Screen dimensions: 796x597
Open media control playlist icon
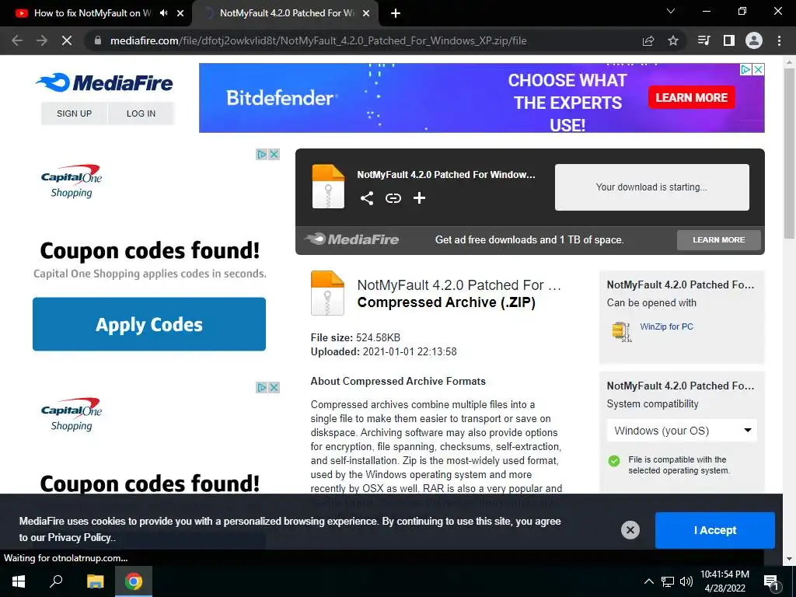704,40
